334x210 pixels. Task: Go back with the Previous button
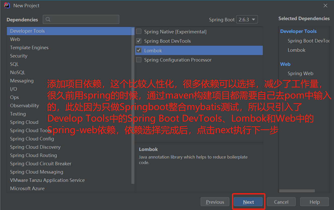click(215, 202)
